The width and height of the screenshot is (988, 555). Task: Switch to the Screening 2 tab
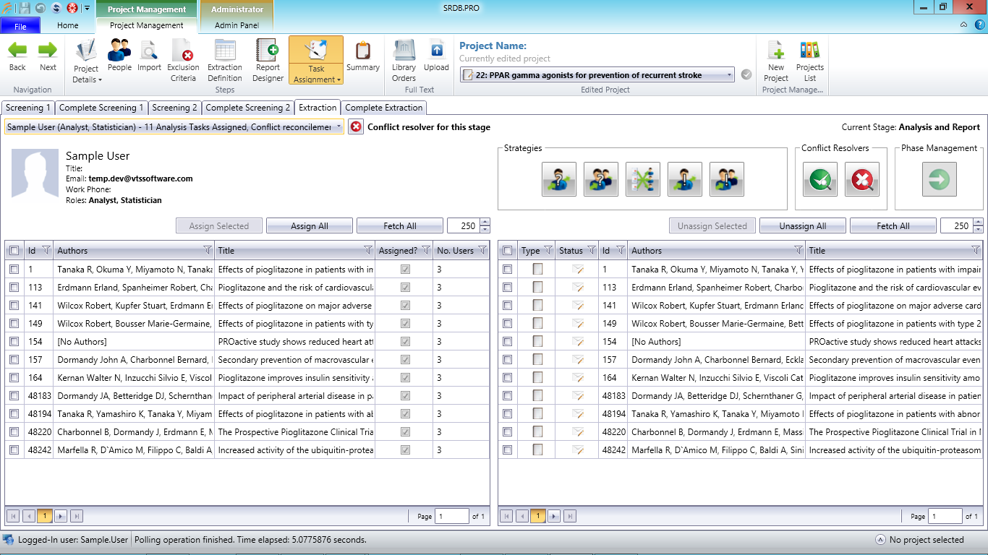point(174,108)
